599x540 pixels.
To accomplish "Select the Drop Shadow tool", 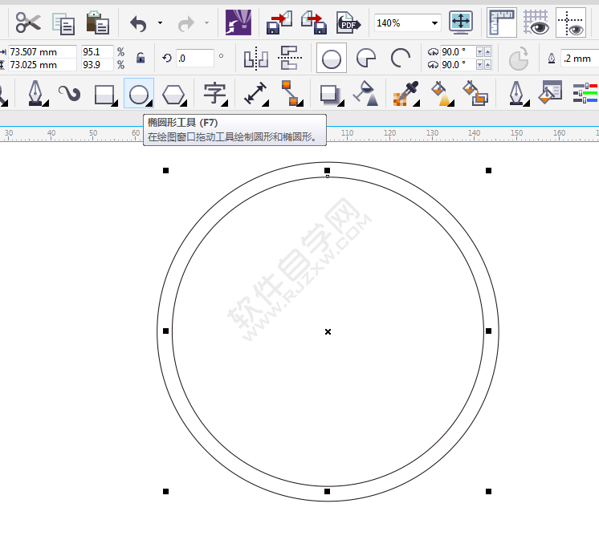I will click(329, 94).
